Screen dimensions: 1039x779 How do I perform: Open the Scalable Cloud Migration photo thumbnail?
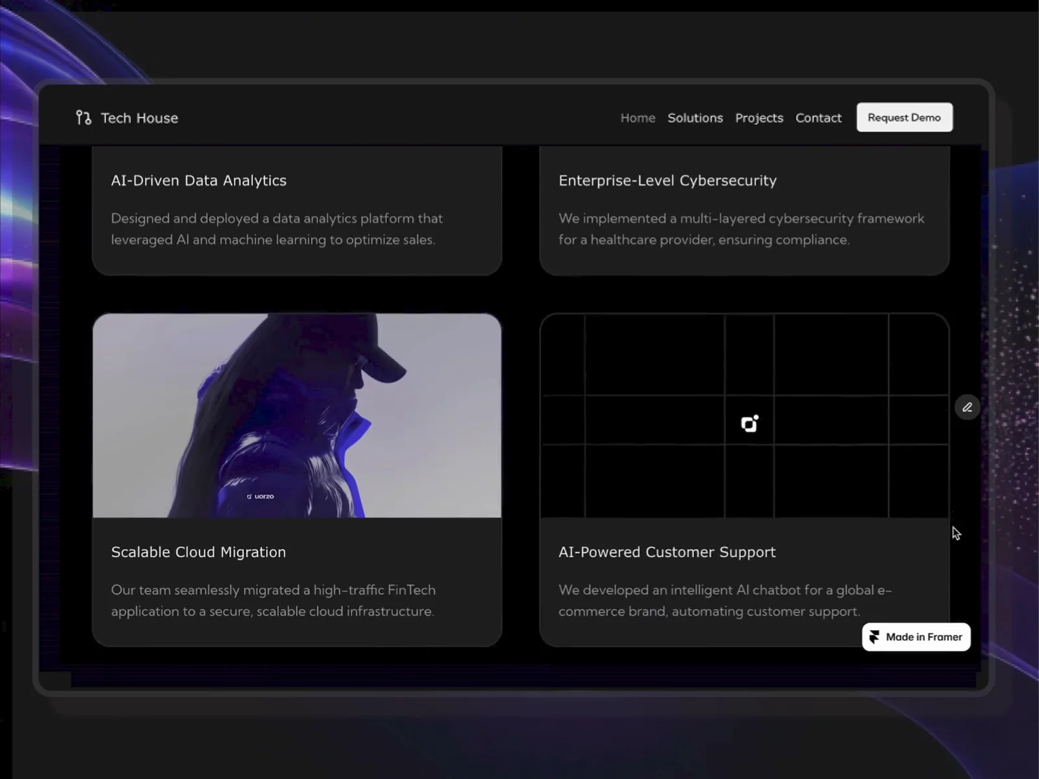pyautogui.click(x=297, y=415)
